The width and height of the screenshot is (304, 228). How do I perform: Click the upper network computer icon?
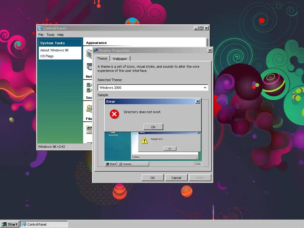click(x=89, y=85)
